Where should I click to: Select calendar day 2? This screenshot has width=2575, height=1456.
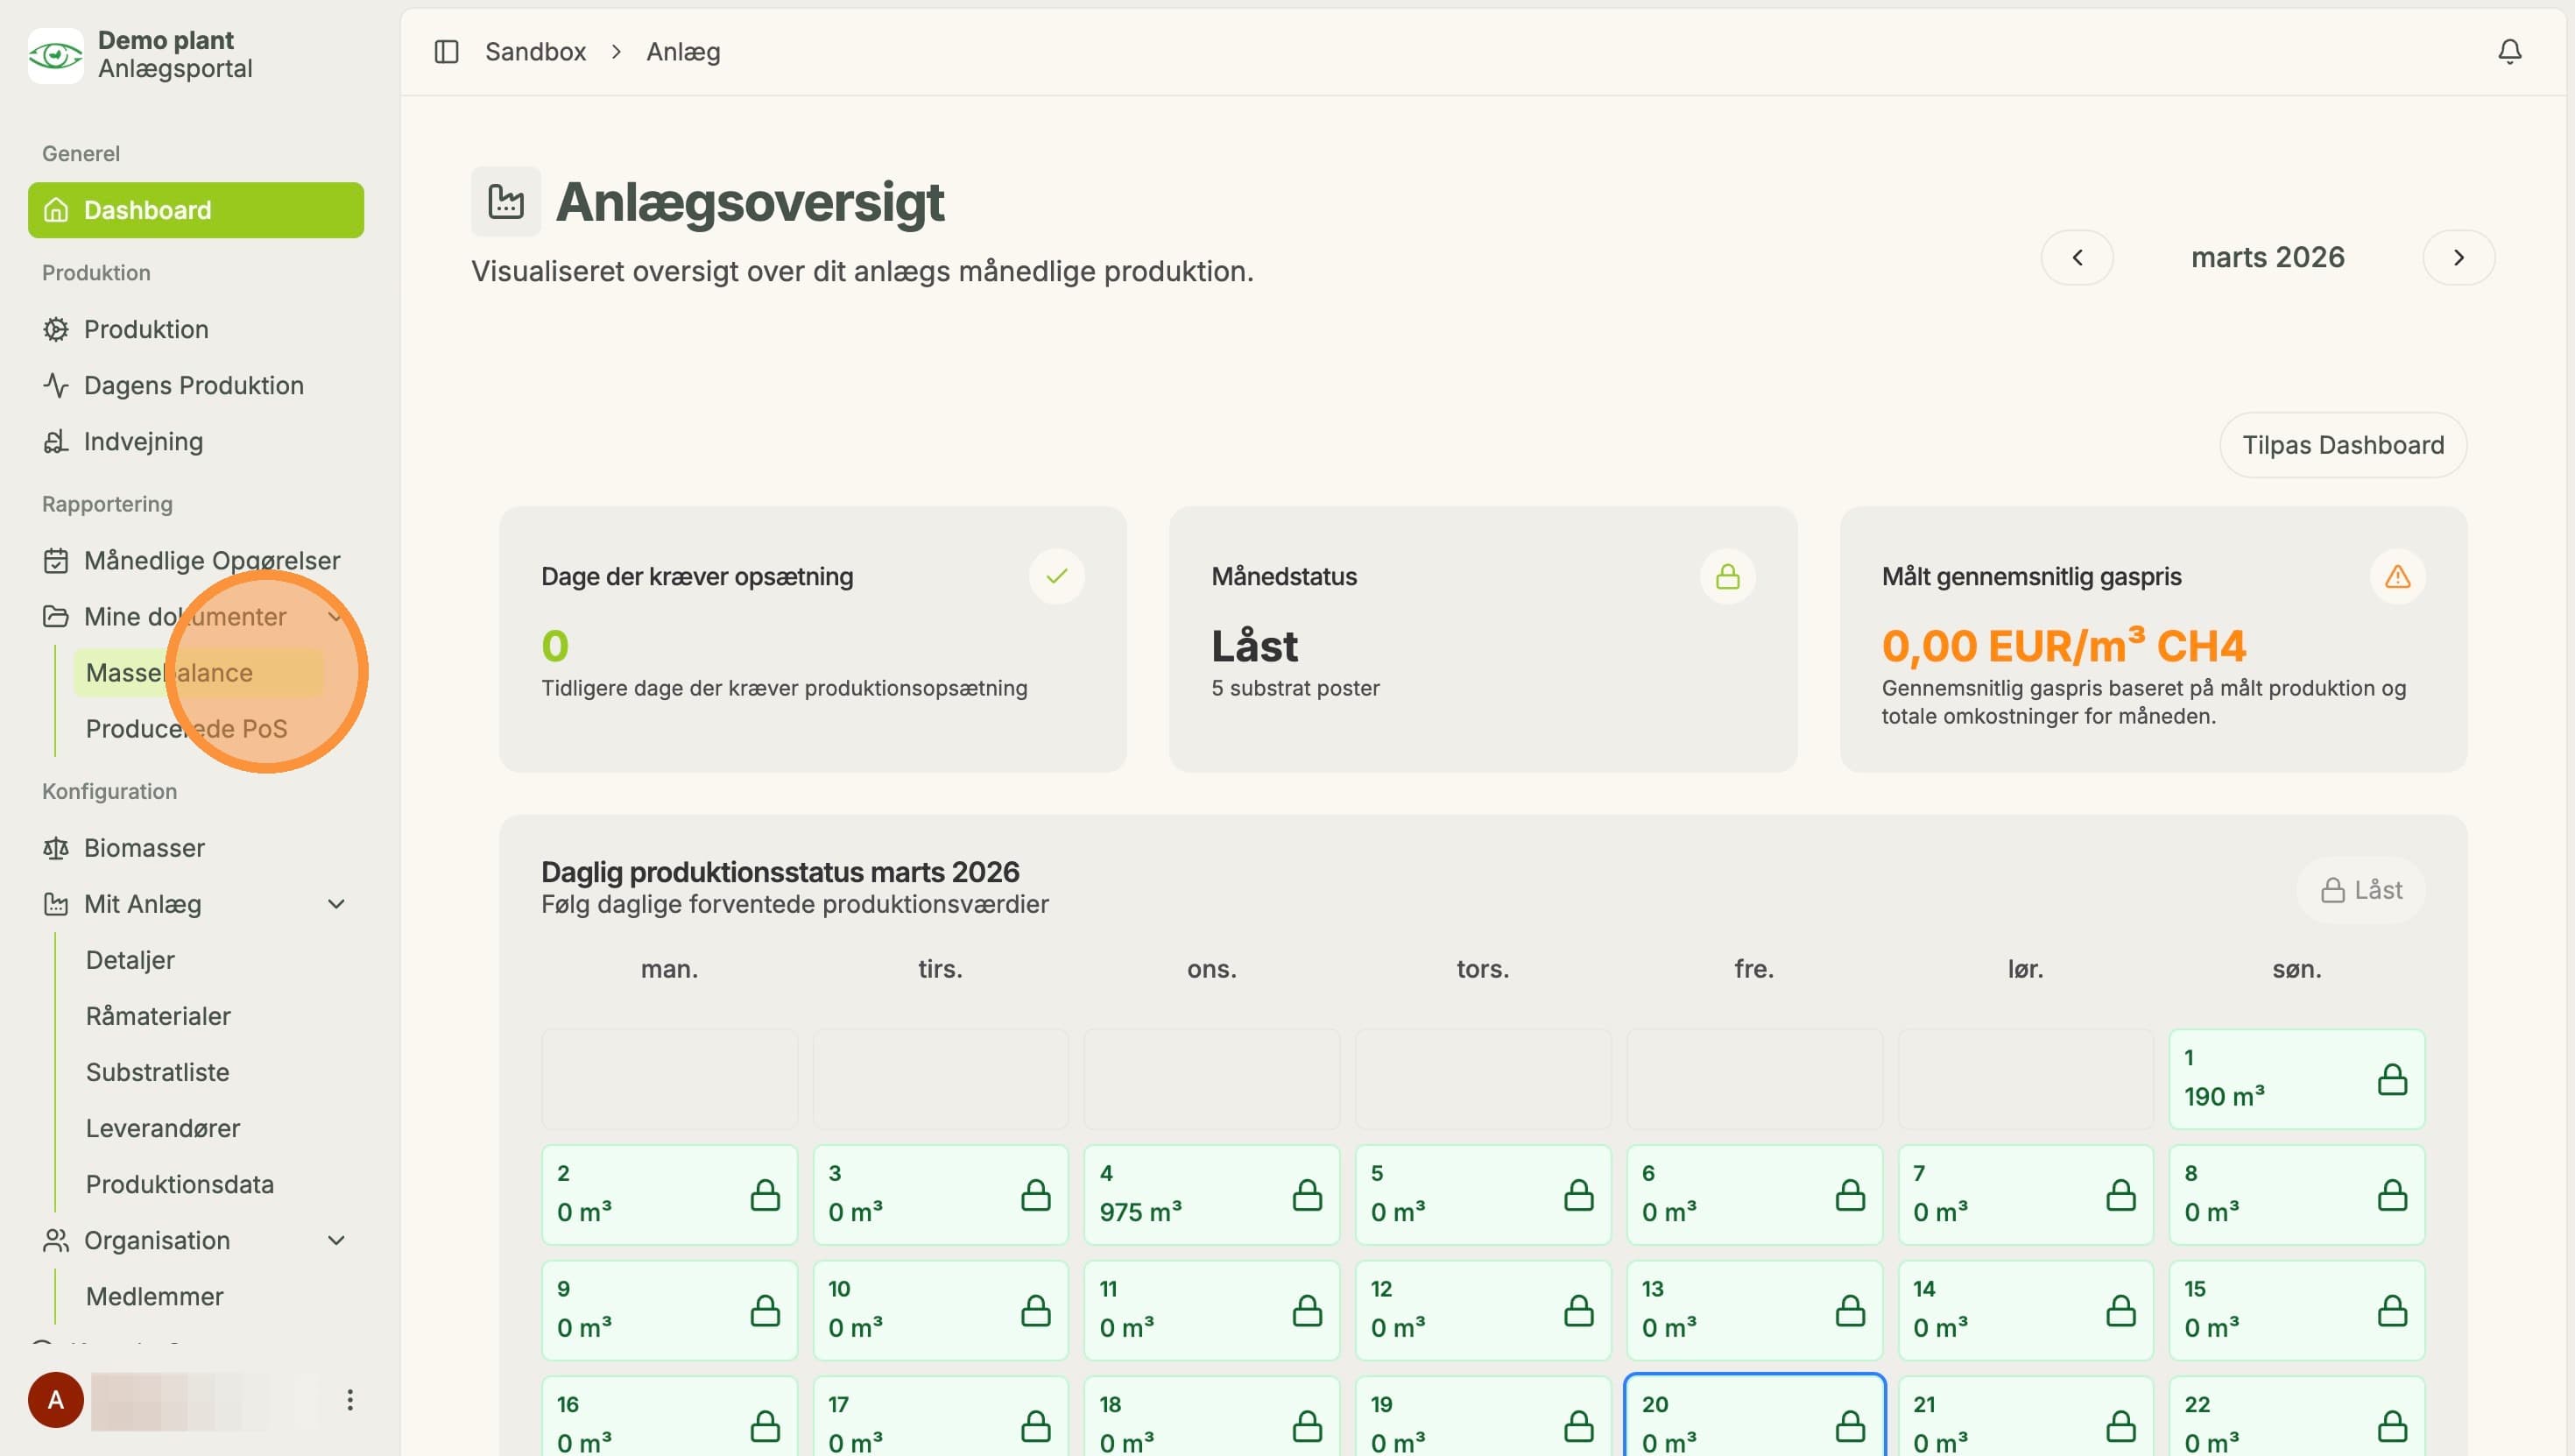[670, 1194]
